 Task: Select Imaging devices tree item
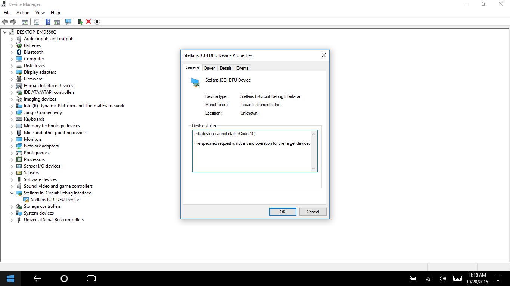(40, 99)
